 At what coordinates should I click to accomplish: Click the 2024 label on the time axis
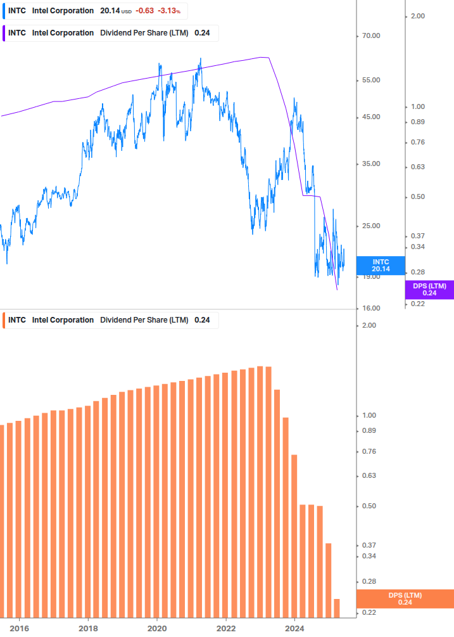click(294, 629)
